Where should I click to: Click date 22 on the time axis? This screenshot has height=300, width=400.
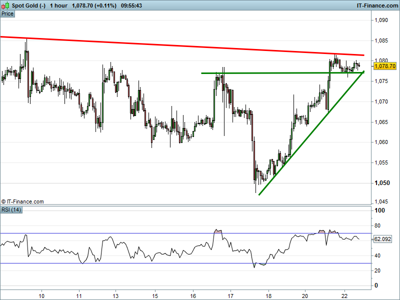pyautogui.click(x=344, y=295)
